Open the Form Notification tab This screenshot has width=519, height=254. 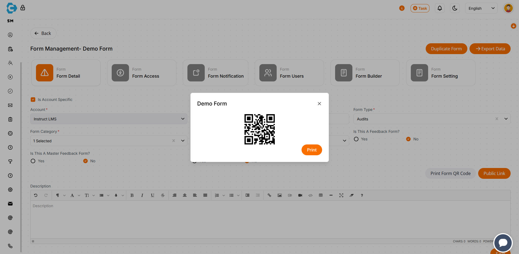215,73
